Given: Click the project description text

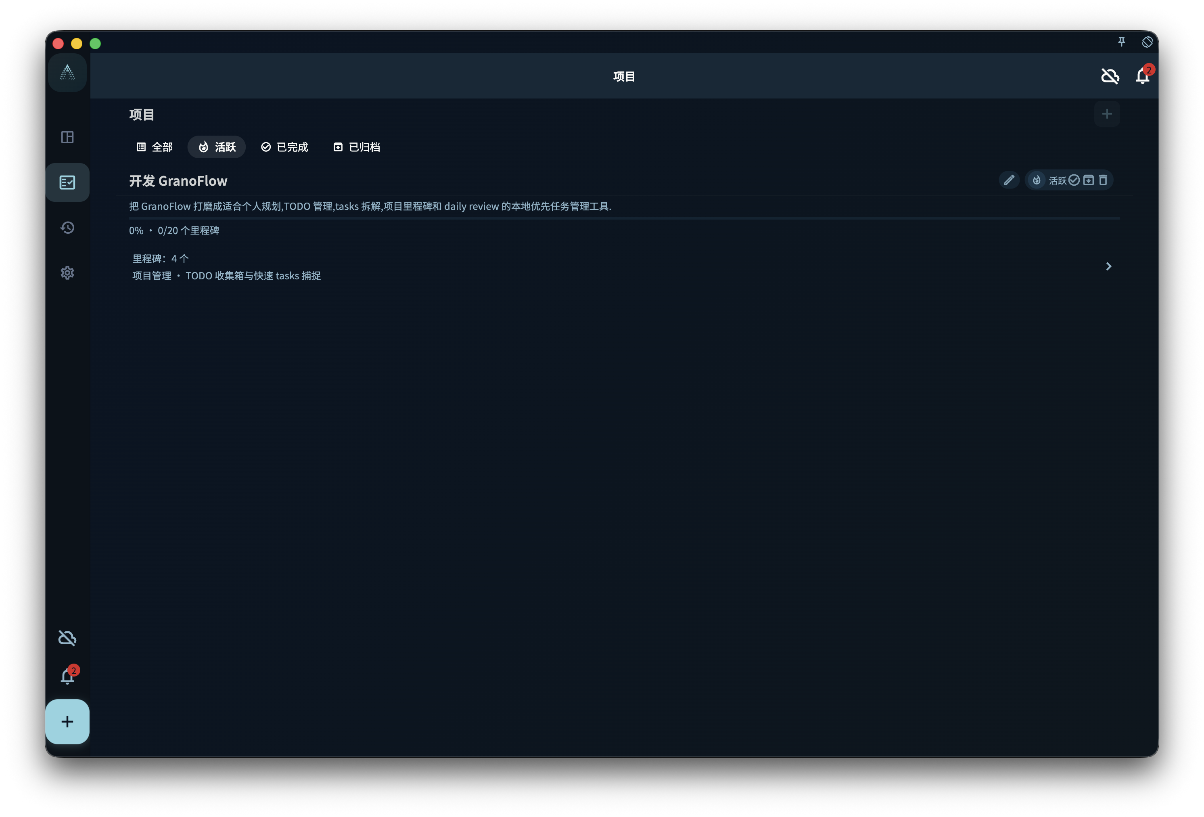Looking at the screenshot, I should [x=370, y=206].
